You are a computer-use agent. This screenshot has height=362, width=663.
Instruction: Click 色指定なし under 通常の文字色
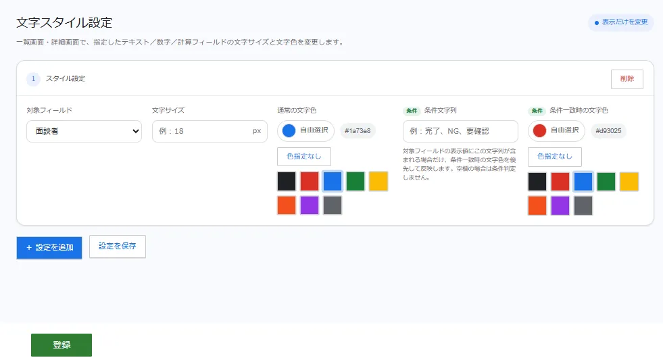pyautogui.click(x=304, y=157)
